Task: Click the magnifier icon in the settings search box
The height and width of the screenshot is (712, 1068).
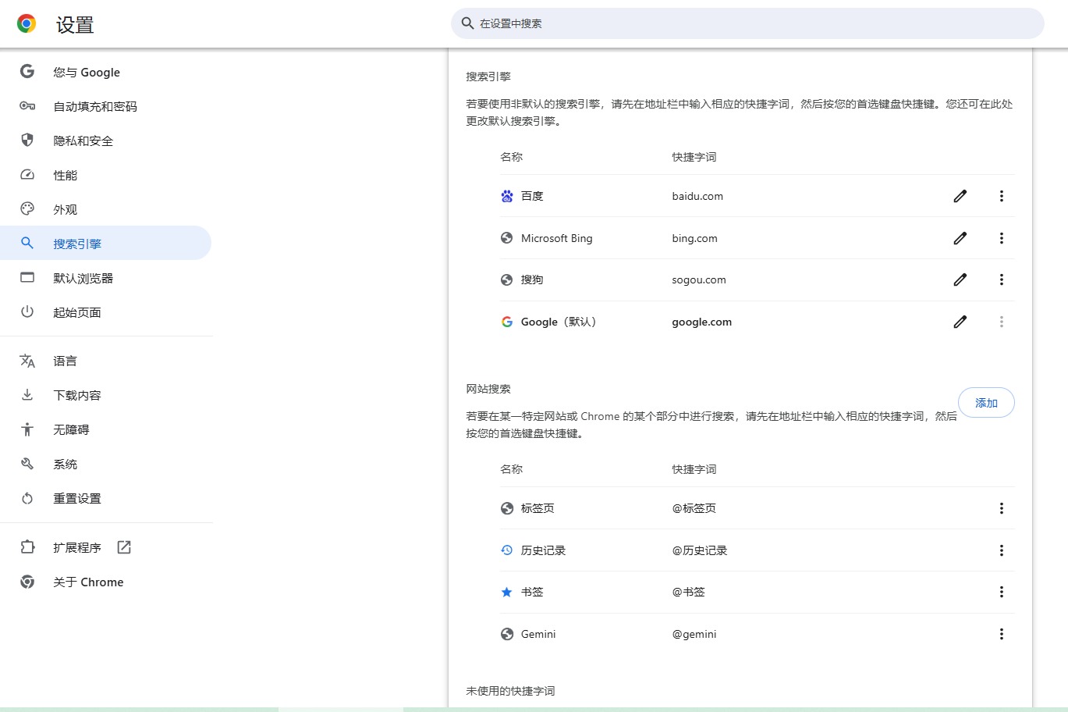Action: tap(467, 23)
